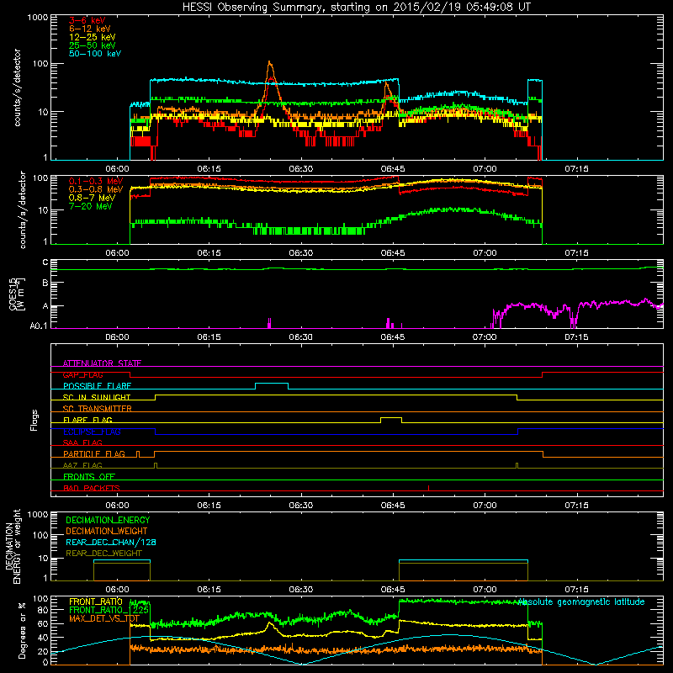This screenshot has height=673, width=673.
Task: Select the 3-6 keV legend label
Action: coord(87,20)
